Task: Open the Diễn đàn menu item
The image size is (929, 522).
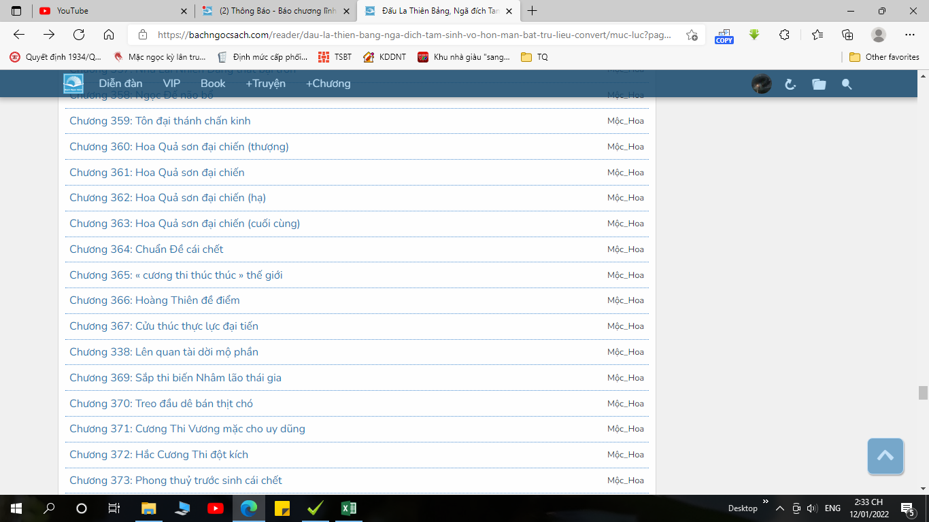Action: (120, 84)
